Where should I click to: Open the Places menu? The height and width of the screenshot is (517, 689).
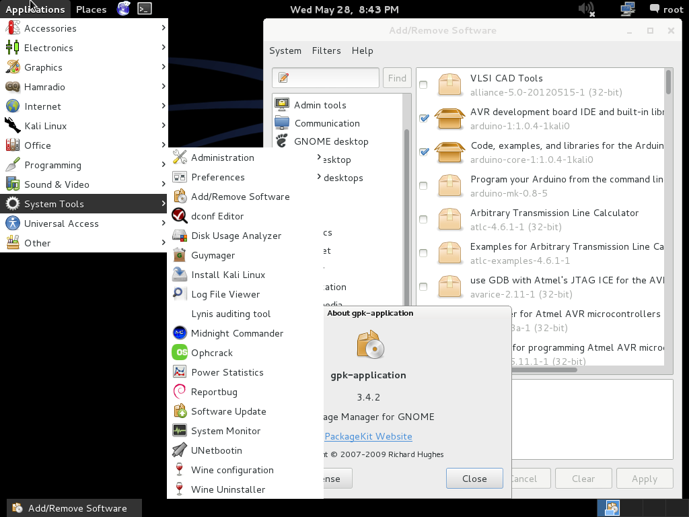(92, 9)
